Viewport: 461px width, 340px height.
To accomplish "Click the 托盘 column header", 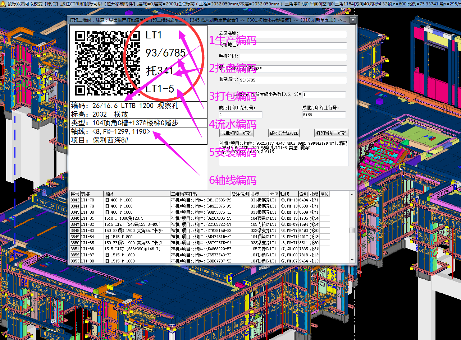I will (x=314, y=194).
